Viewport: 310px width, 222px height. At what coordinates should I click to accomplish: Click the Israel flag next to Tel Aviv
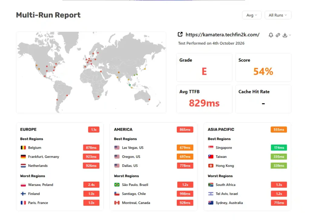coord(211,194)
